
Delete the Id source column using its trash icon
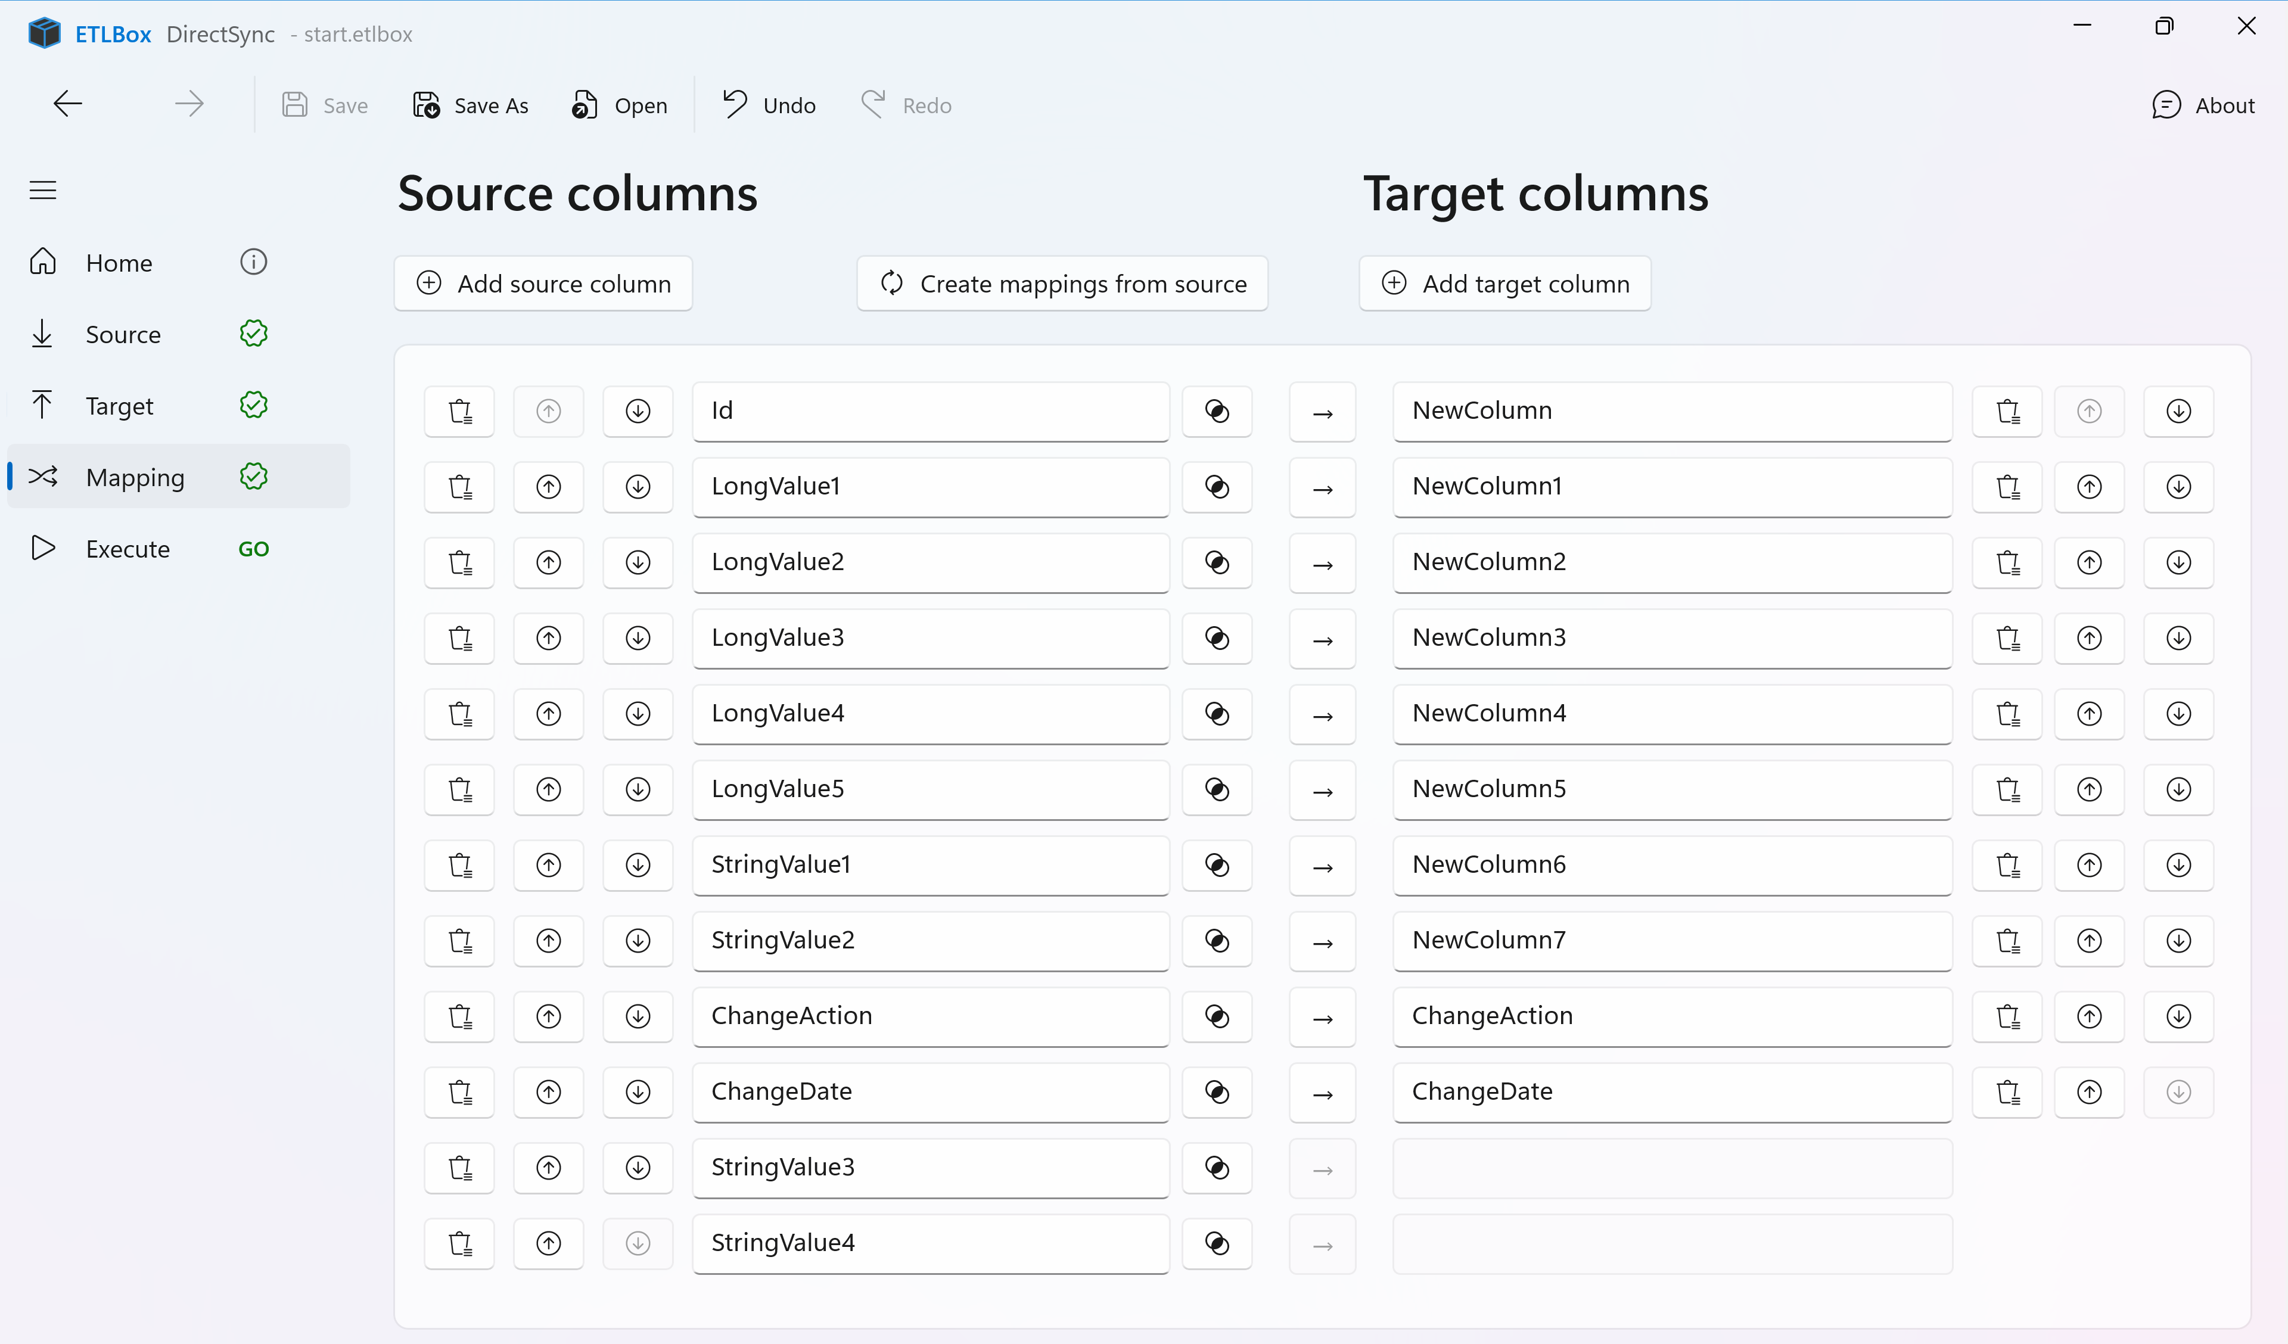tap(459, 412)
